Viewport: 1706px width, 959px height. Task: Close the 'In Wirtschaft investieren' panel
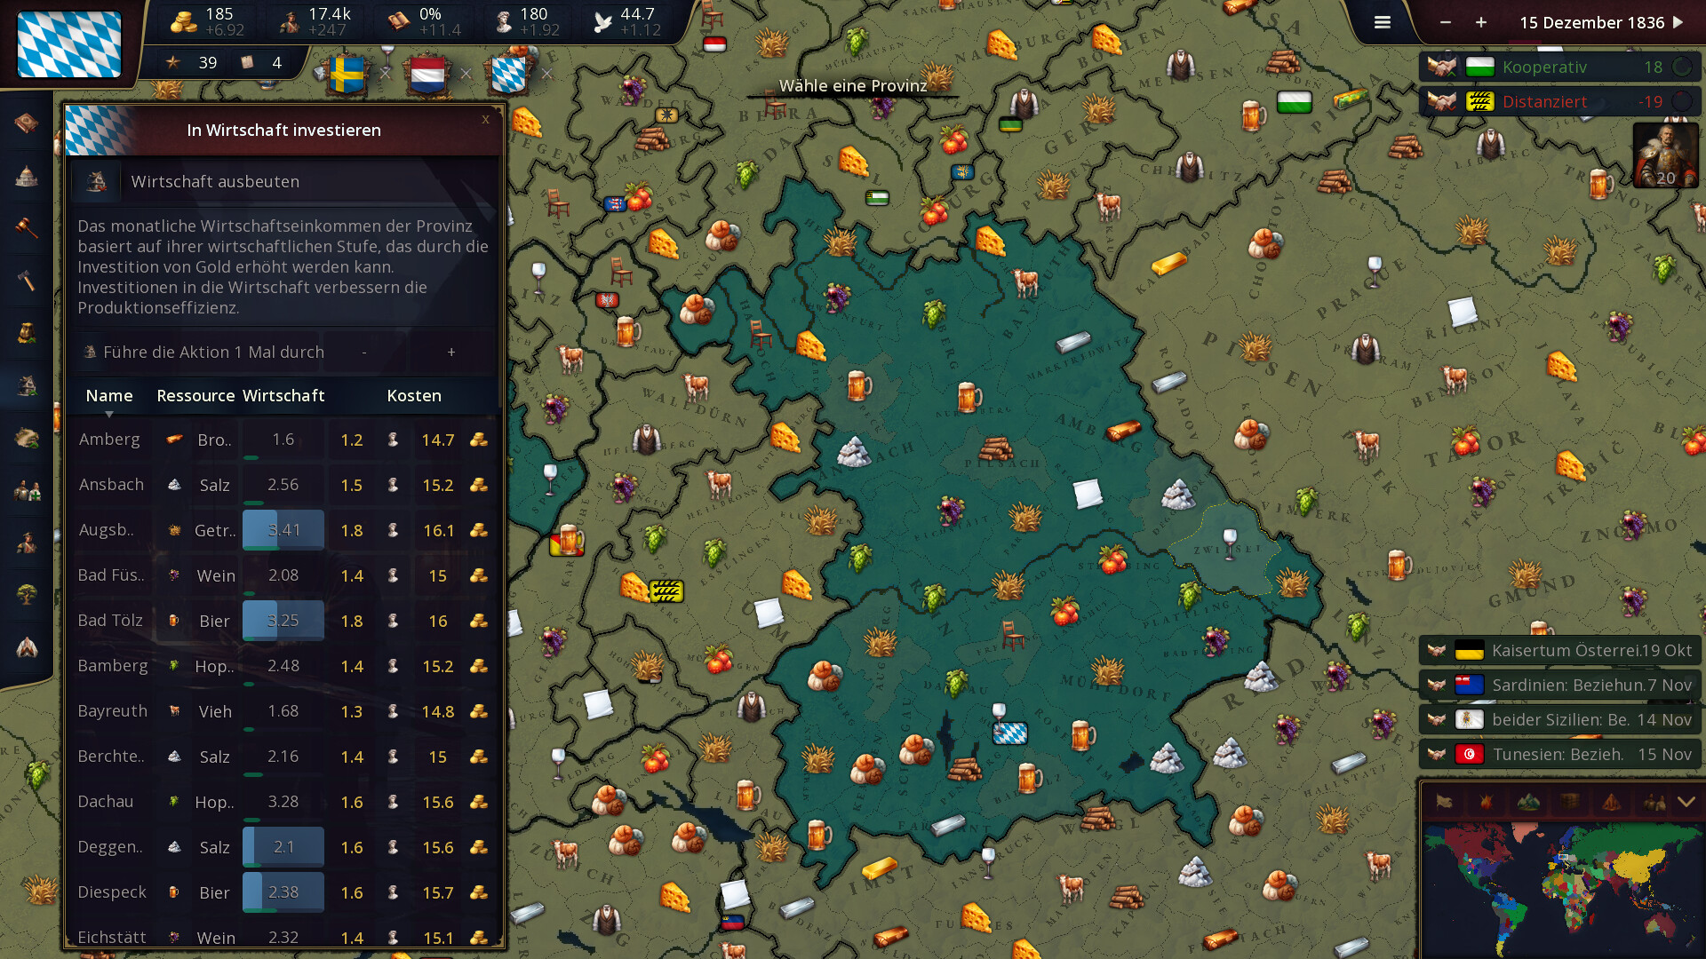[x=485, y=119]
